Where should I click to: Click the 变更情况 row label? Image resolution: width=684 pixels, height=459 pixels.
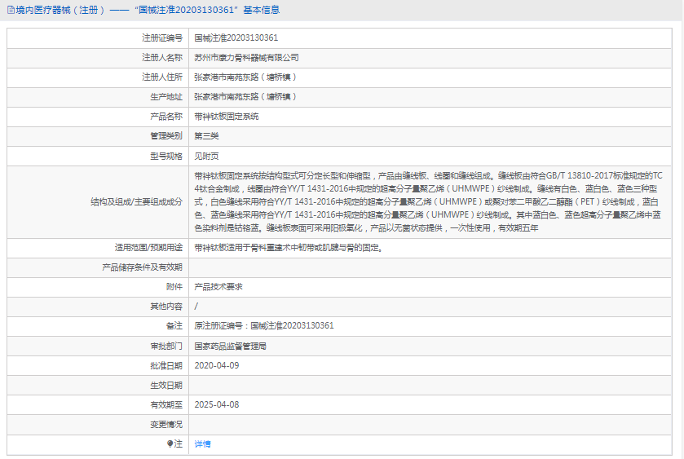(166, 425)
